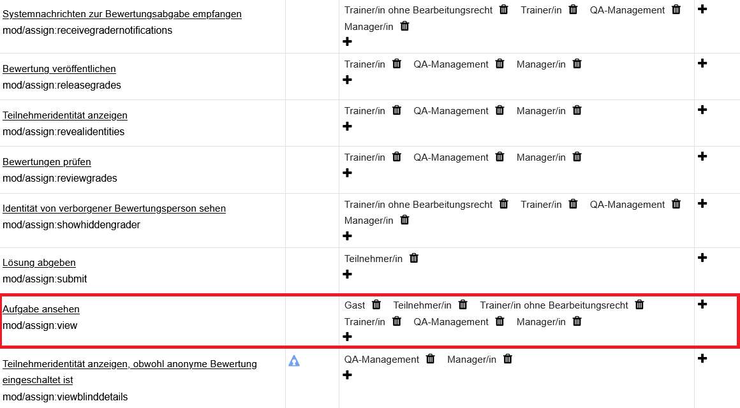Delete Teilnehmer/in from Lösung abgeben row
The width and height of the screenshot is (740, 408).
(414, 258)
